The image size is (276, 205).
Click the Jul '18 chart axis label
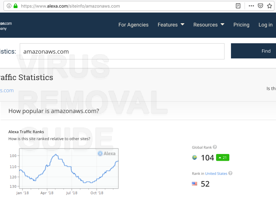(x=72, y=193)
